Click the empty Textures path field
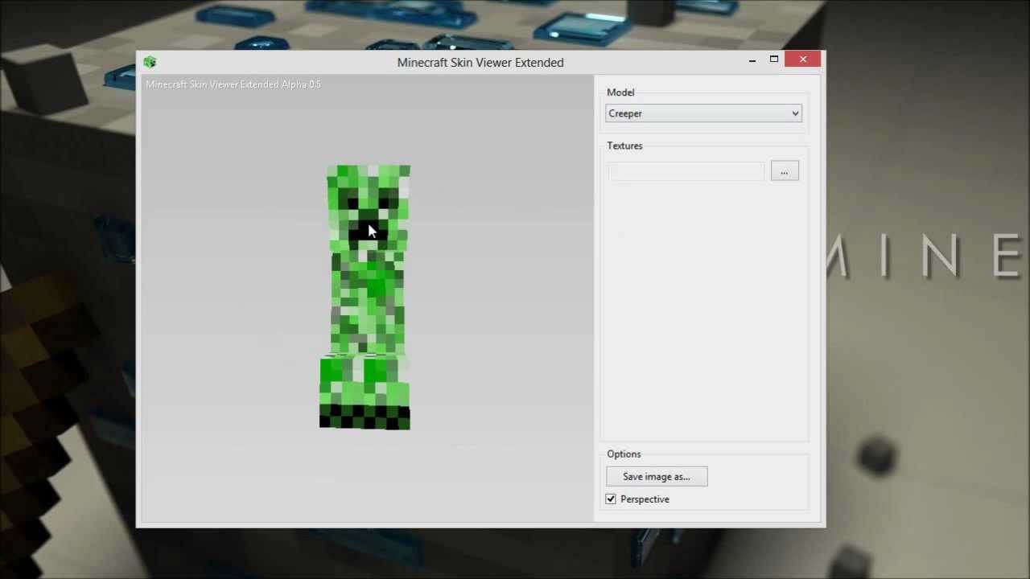The height and width of the screenshot is (579, 1030). click(x=686, y=171)
